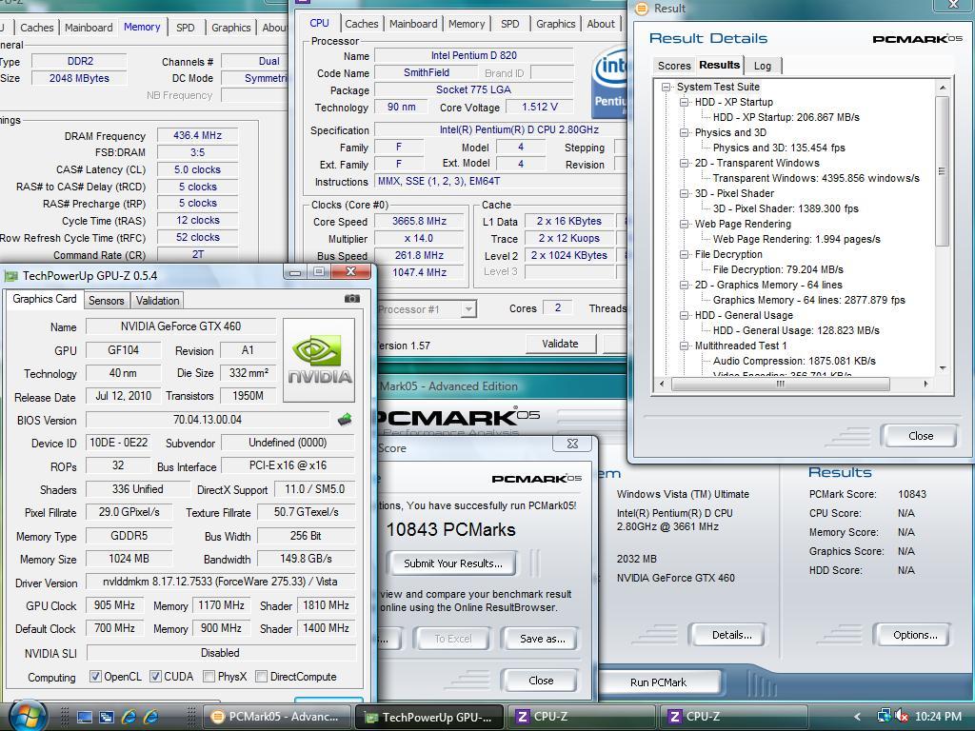The height and width of the screenshot is (731, 975).
Task: Collapse the System Test Suite node
Action: click(666, 87)
